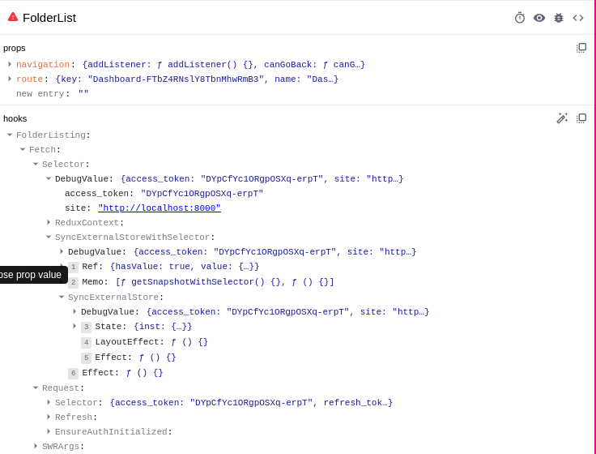Click the suspend (stopwatch) icon
This screenshot has height=454, width=596.
click(520, 18)
